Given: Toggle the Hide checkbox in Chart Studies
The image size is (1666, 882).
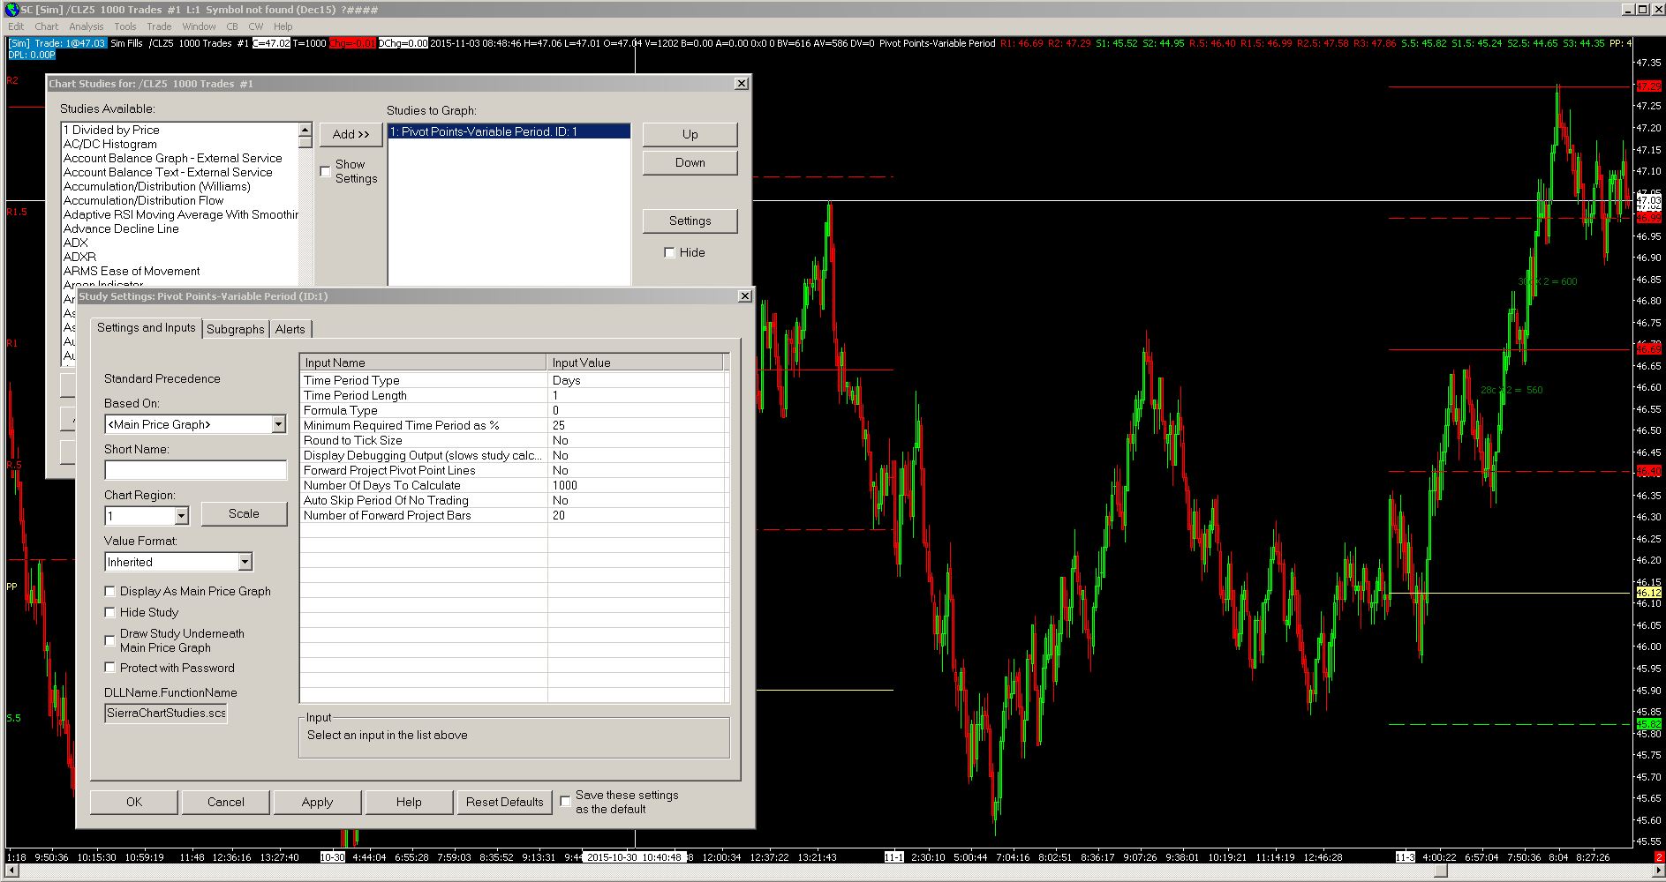Looking at the screenshot, I should click(x=669, y=252).
